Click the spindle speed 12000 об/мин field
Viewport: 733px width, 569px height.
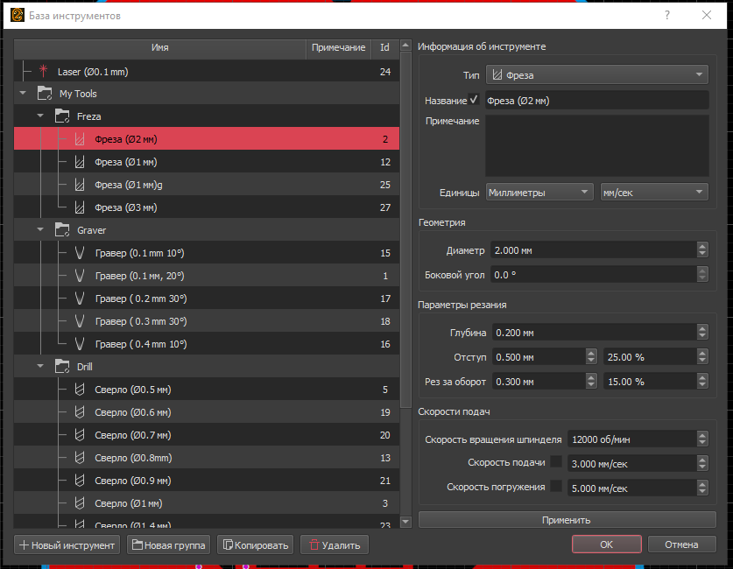pyautogui.click(x=632, y=439)
